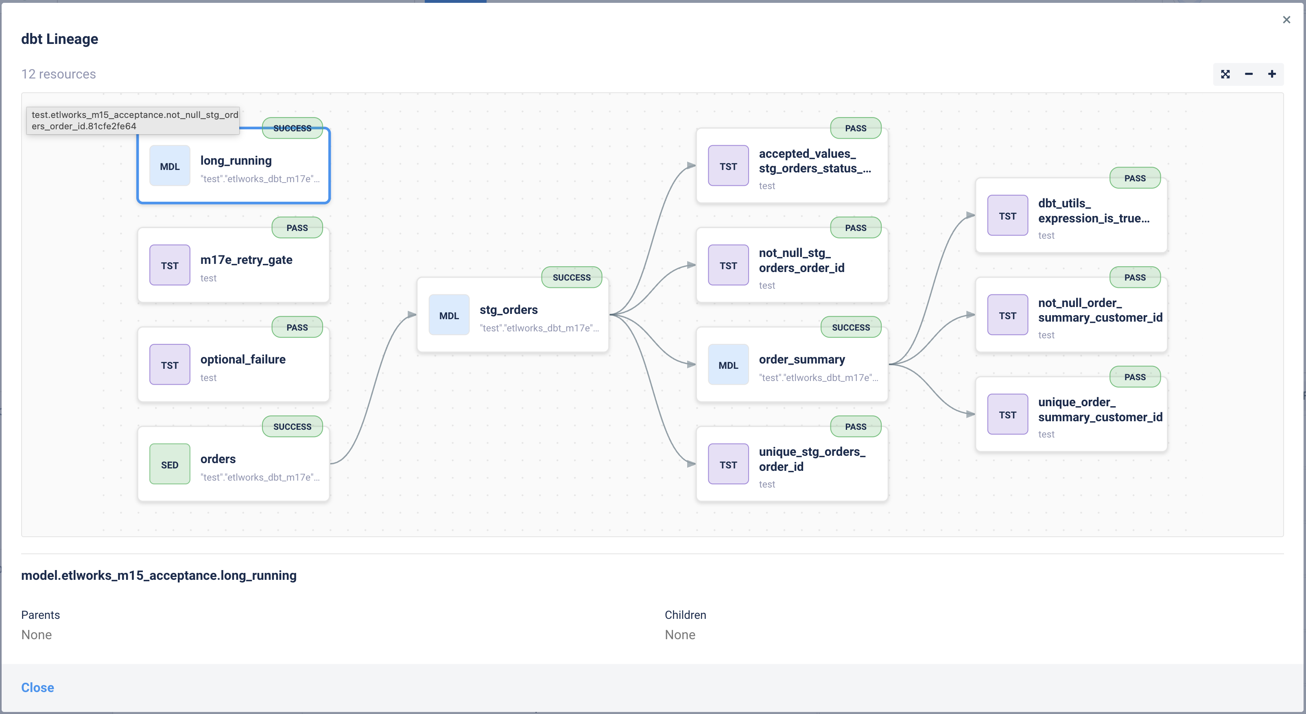Select the stg_orders model node
Viewport: 1306px width, 714px height.
(x=513, y=315)
